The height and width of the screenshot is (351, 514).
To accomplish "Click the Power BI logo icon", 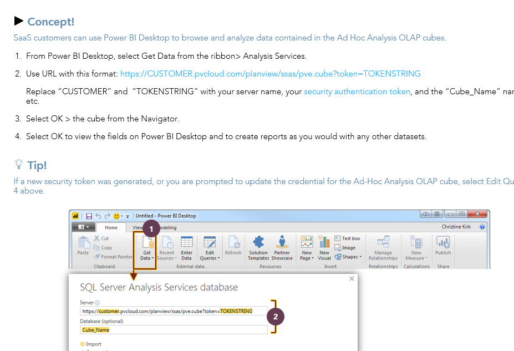I will 76,216.
